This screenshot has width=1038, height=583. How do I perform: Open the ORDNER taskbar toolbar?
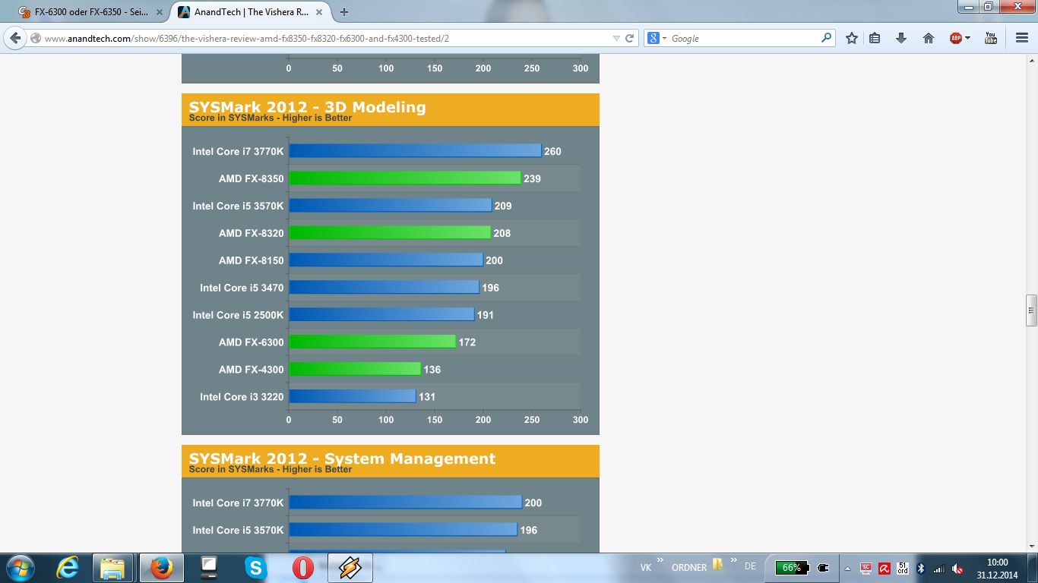(689, 567)
